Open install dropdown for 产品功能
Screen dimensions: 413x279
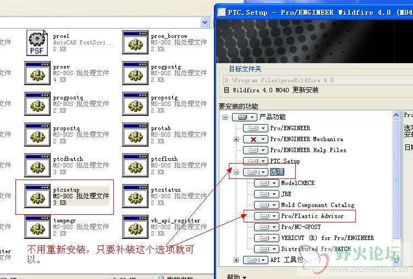pyautogui.click(x=244, y=117)
